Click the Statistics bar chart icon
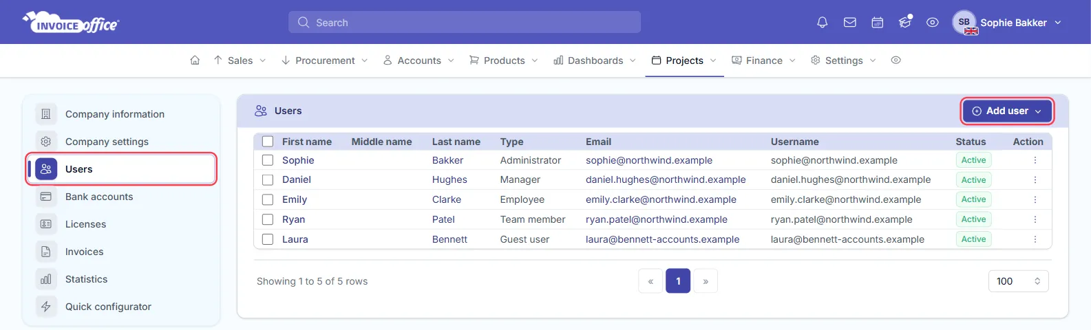 46,279
